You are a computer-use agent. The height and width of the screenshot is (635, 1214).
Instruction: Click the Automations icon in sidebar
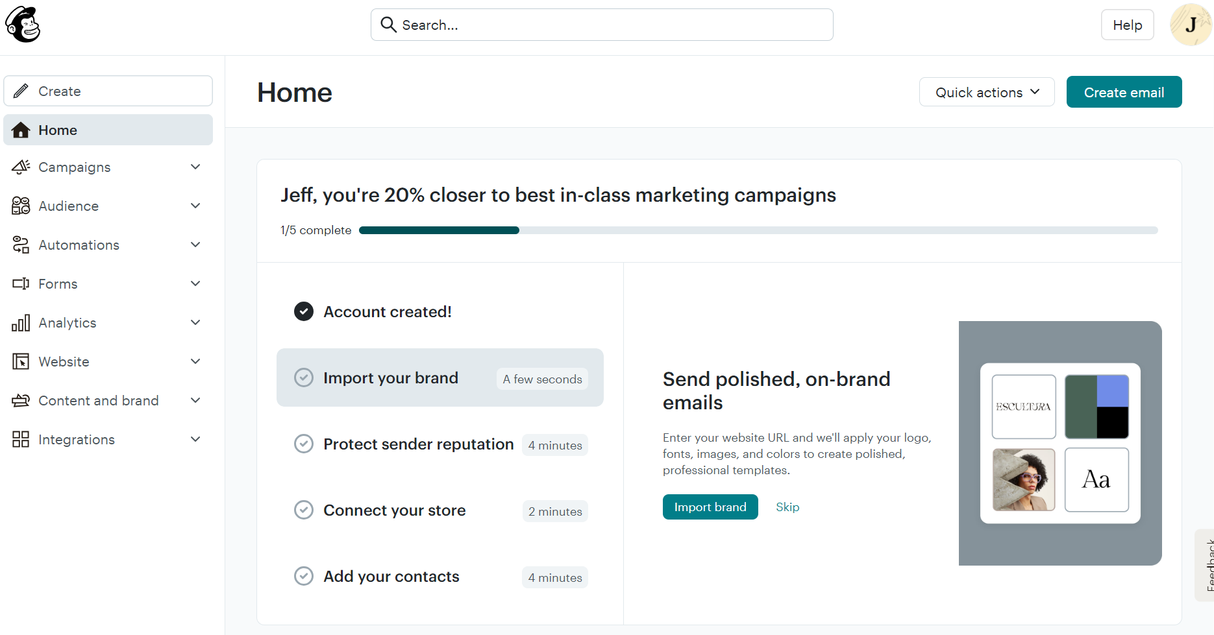[20, 245]
